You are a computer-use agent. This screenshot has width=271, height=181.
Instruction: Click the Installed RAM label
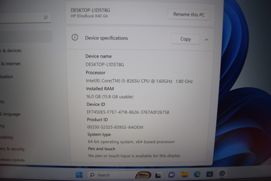point(100,89)
